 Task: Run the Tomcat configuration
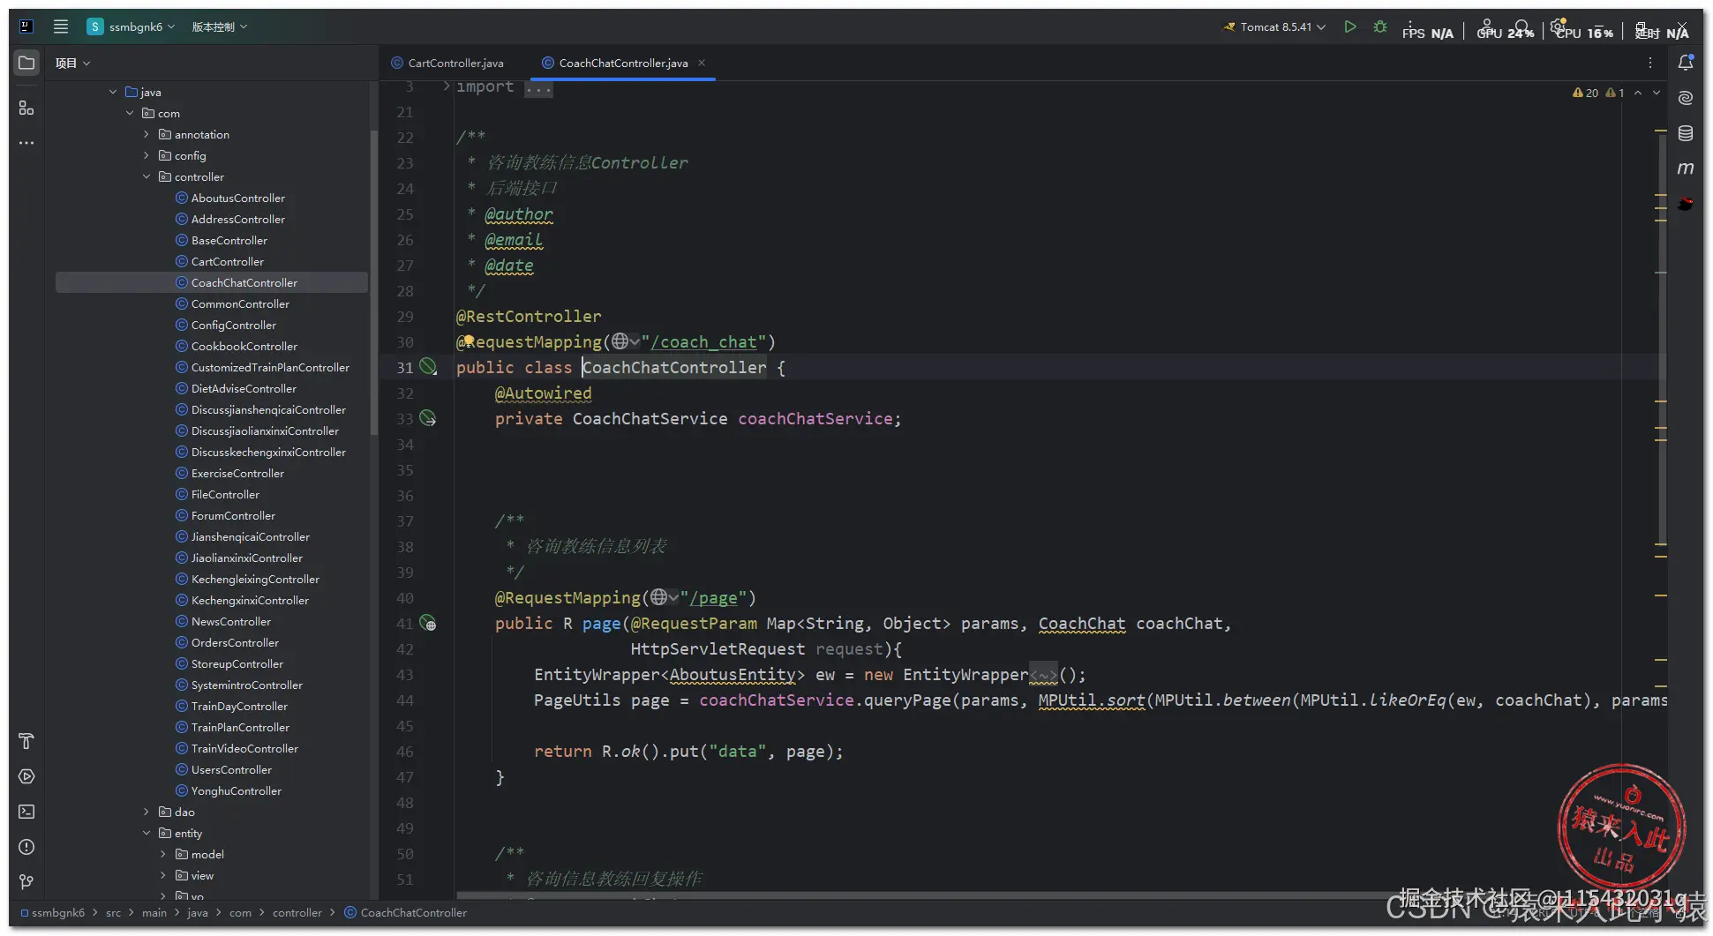point(1349,27)
